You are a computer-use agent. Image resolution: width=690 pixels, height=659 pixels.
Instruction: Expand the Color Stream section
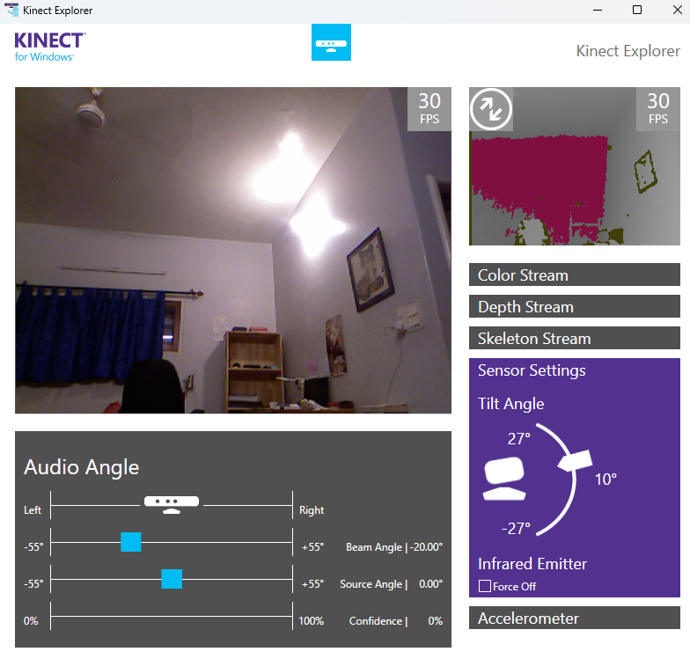click(574, 275)
